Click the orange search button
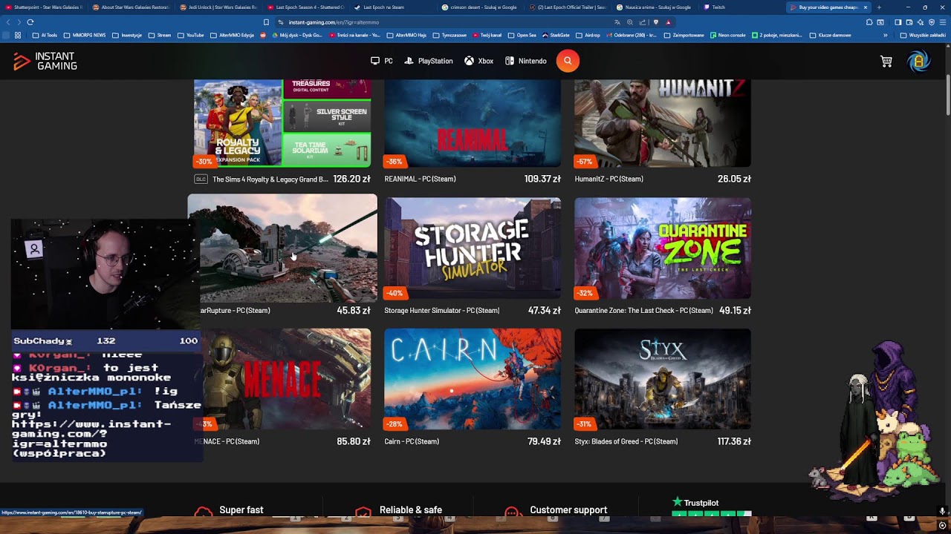Viewport: 951px width, 534px height. tap(568, 61)
